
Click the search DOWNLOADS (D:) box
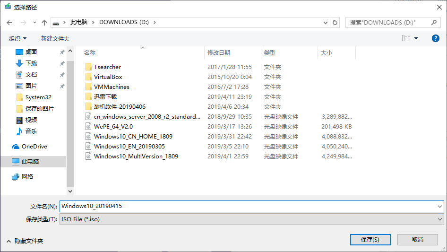[394, 22]
